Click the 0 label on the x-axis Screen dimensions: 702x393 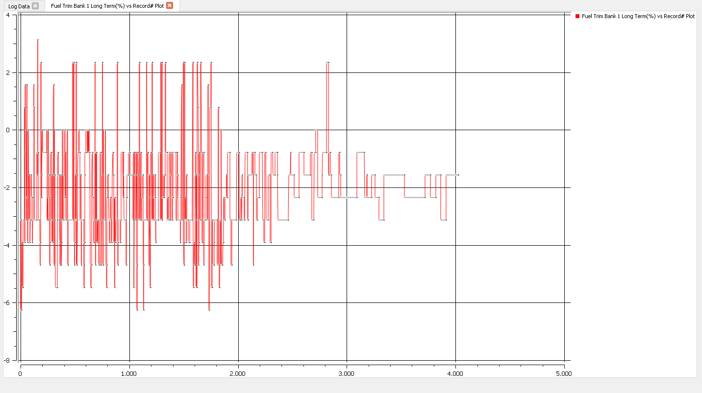20,374
